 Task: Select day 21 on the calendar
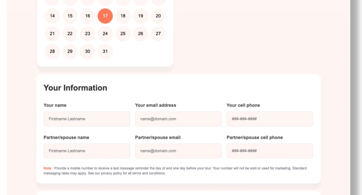tap(52, 34)
